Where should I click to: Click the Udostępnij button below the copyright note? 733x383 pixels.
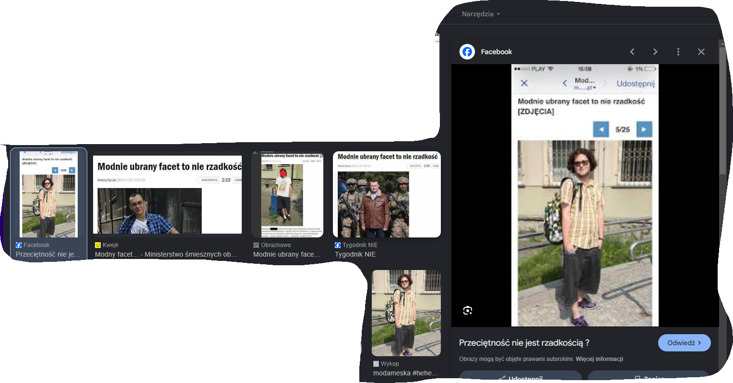tap(520, 377)
